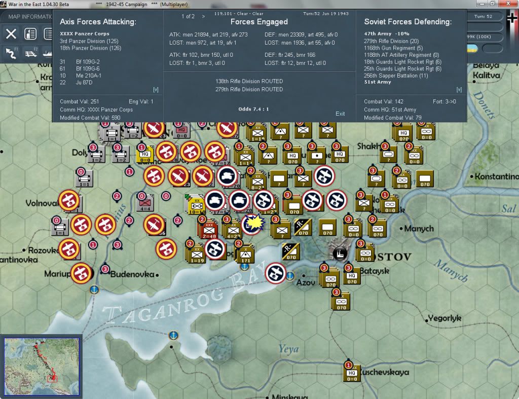This screenshot has width=519, height=399.
Task: Click the anchor port icon at Mariupol
Action: [94, 289]
